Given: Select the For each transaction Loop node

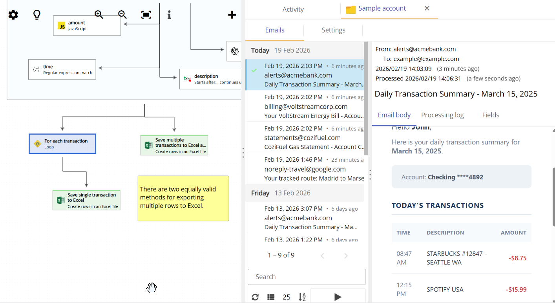Looking at the screenshot, I should 62,144.
